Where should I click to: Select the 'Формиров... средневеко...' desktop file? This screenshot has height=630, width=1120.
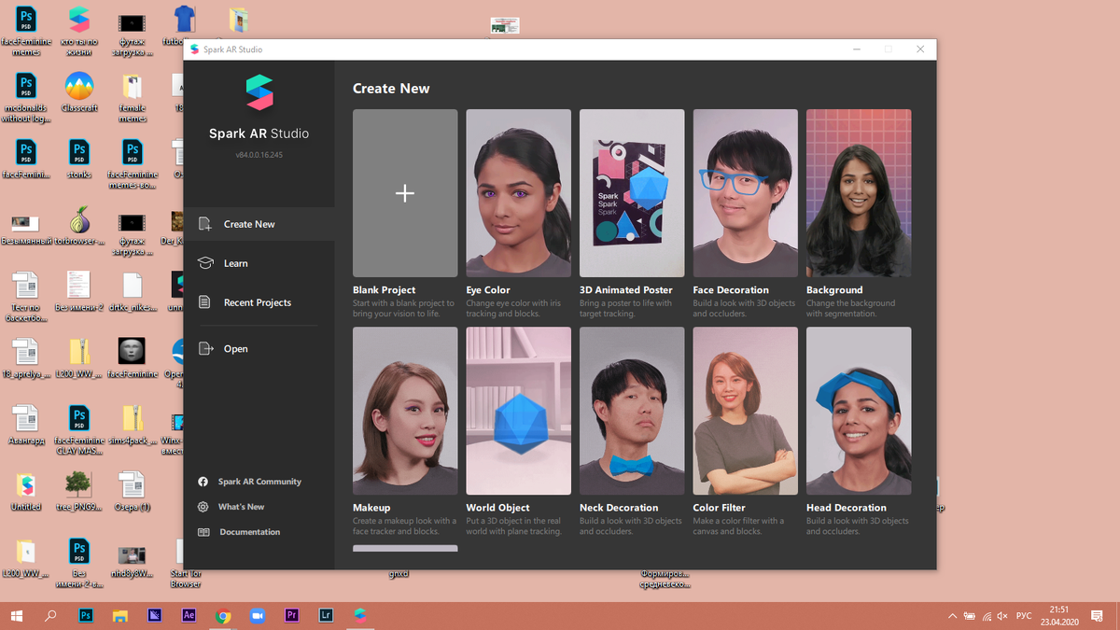[x=665, y=580]
